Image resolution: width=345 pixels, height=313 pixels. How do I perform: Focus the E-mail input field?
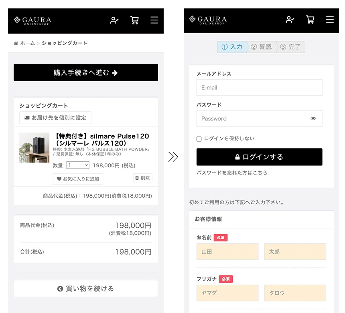pos(260,88)
